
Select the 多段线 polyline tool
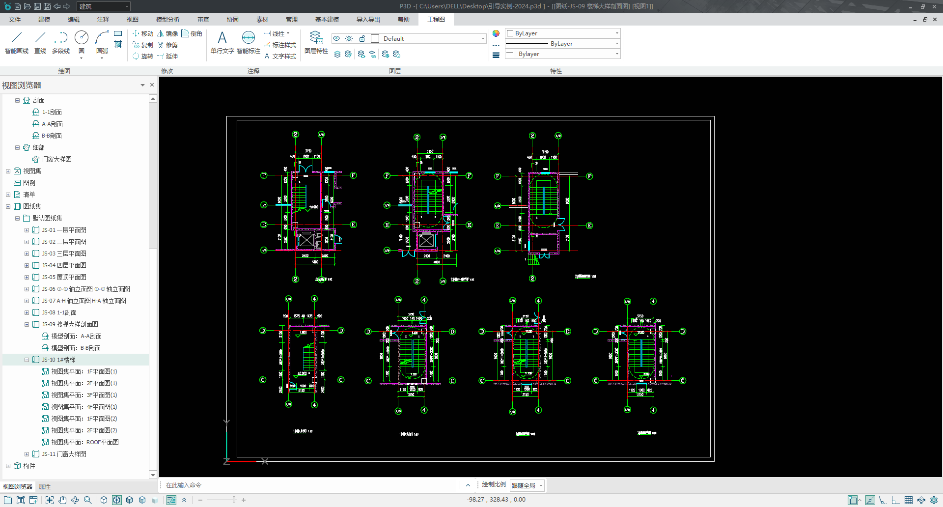tap(61, 42)
